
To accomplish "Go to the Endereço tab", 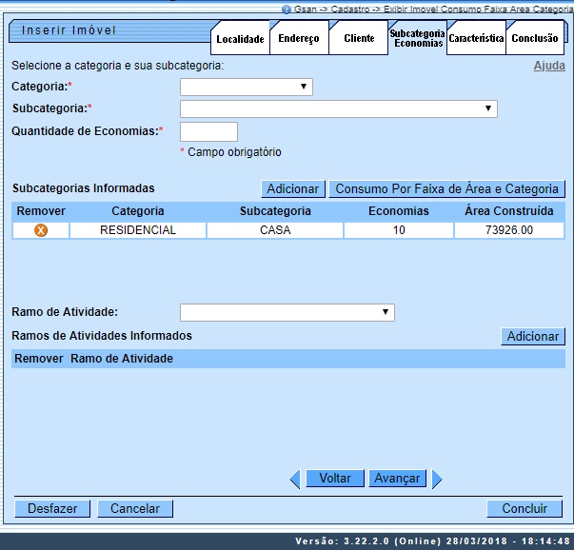I will [x=298, y=39].
